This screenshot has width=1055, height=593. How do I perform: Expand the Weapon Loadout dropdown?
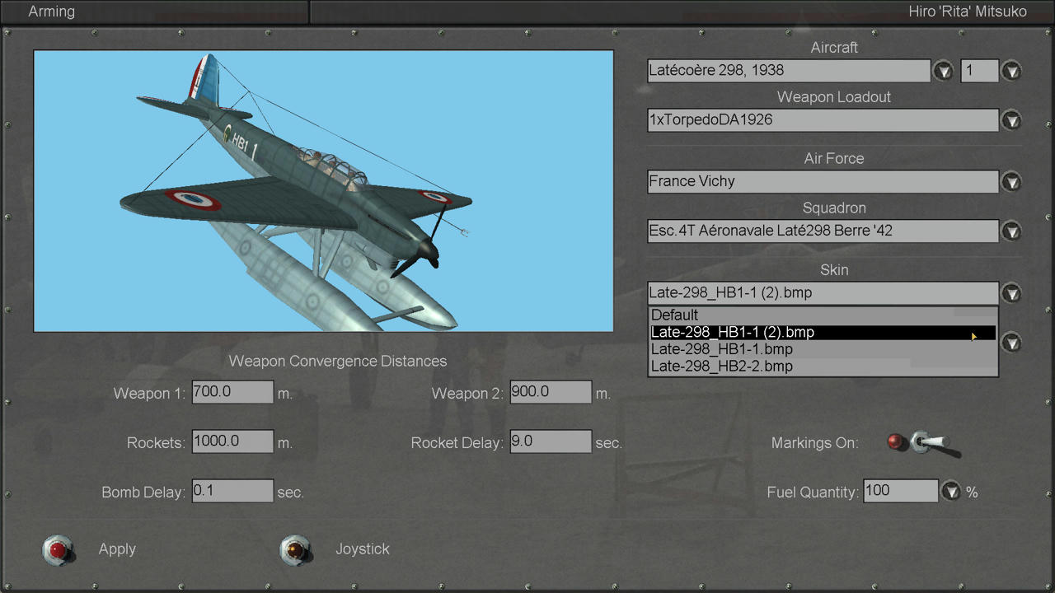pos(1011,120)
